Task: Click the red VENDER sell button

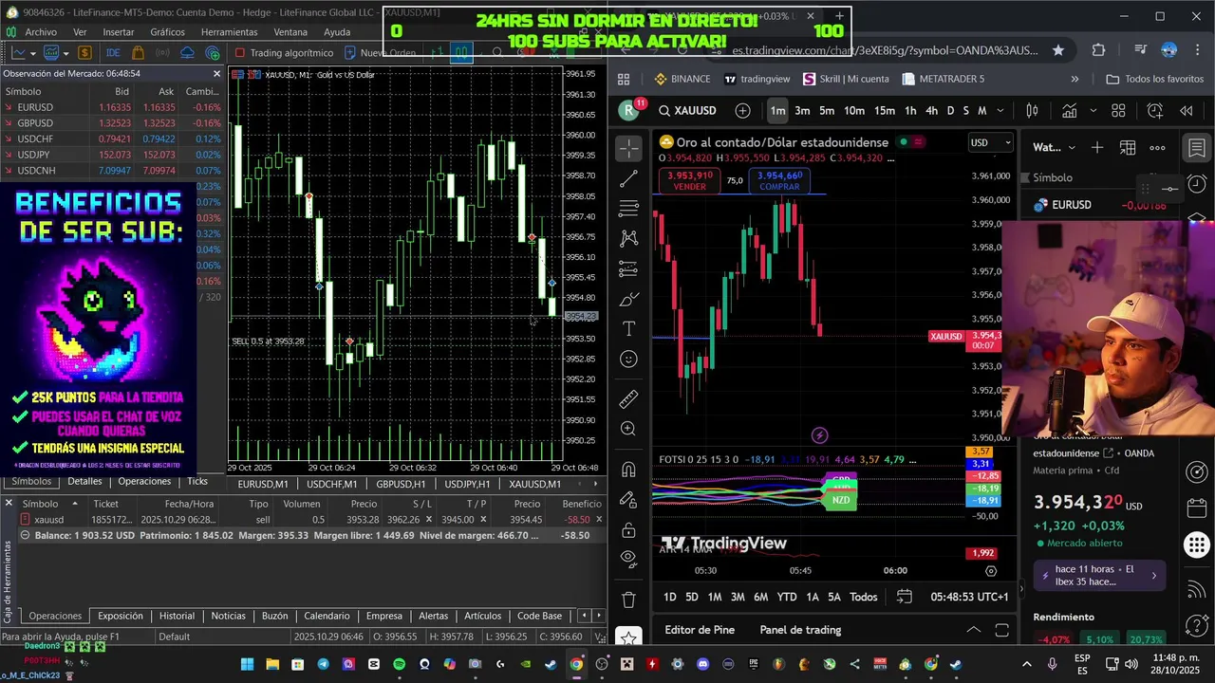Action: (x=689, y=181)
